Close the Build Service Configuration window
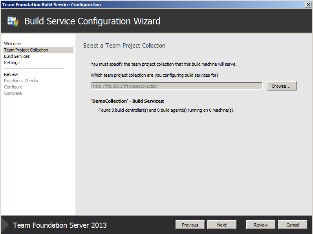The height and width of the screenshot is (234, 313). coord(308,4)
